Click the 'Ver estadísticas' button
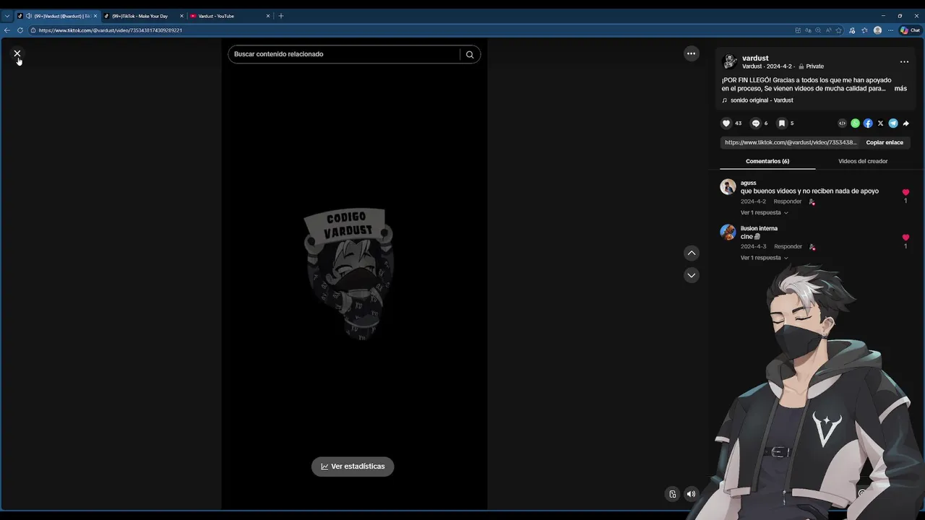This screenshot has width=925, height=520. point(353,467)
